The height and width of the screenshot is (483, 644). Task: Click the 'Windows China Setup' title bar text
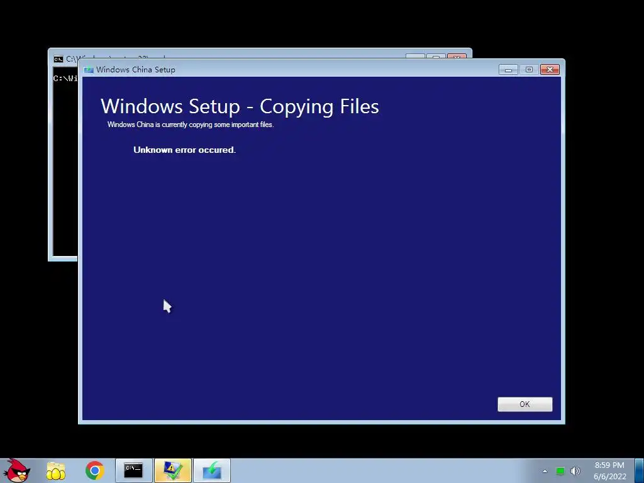[136, 70]
